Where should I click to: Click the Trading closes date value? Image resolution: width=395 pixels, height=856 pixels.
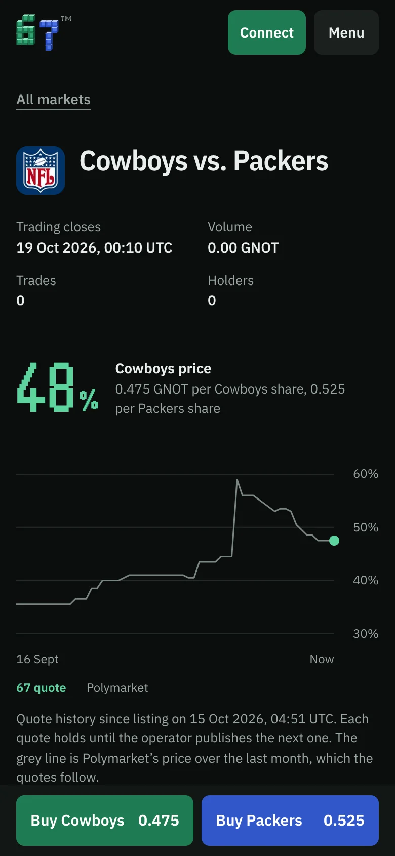[x=94, y=248]
